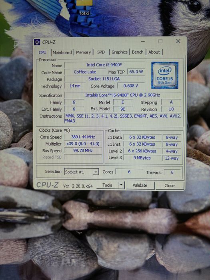Click the Max TDP value 65.0 W

coord(136,72)
